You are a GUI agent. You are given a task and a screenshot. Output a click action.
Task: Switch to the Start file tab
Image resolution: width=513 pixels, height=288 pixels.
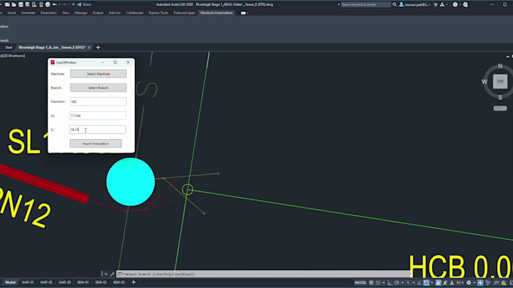[8, 47]
